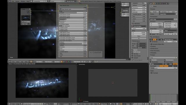The image size is (186, 105).
Task: Enable Viewer Border checkbox
Action: coord(132,56)
